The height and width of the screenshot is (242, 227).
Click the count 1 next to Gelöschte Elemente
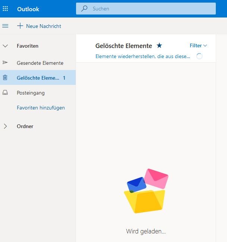click(64, 78)
